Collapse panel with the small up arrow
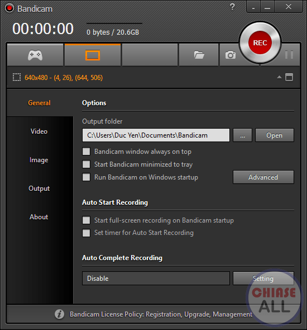 [x=279, y=77]
